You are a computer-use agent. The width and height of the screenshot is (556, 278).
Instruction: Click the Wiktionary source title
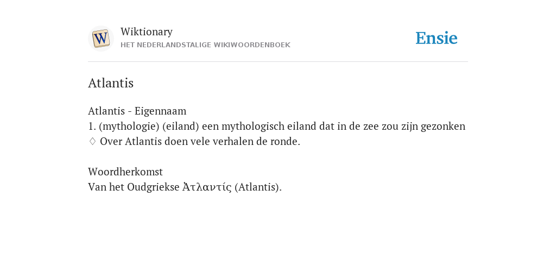click(147, 31)
